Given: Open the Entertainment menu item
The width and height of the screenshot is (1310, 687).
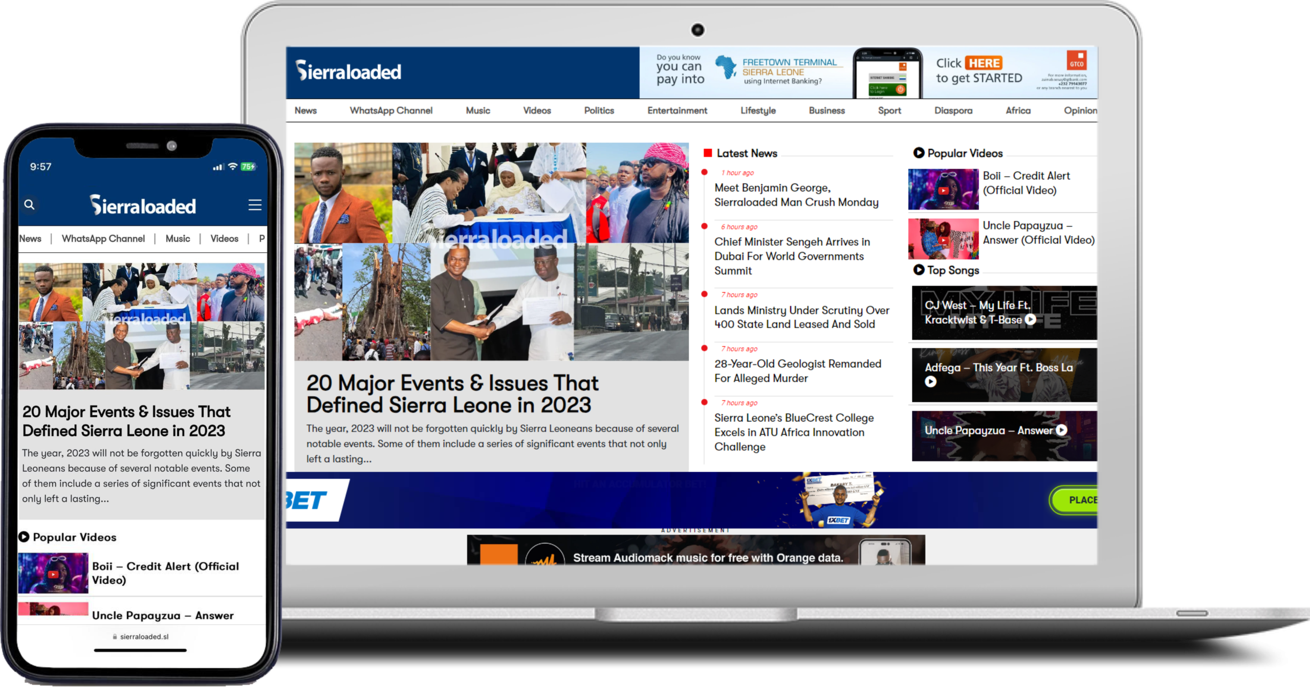Looking at the screenshot, I should click(x=677, y=110).
